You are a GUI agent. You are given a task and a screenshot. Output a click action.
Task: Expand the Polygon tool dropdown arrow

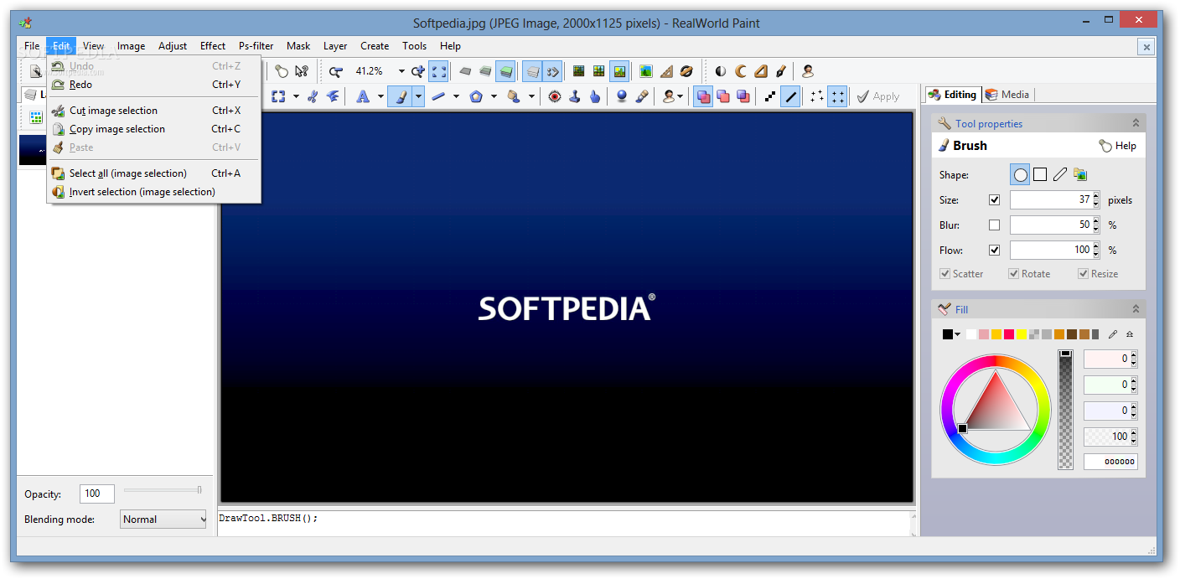tap(494, 96)
